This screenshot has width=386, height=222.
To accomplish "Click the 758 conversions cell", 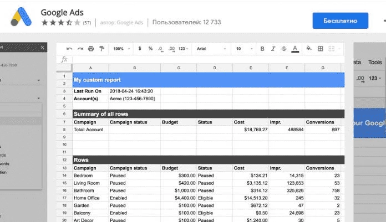I will pos(323,190).
